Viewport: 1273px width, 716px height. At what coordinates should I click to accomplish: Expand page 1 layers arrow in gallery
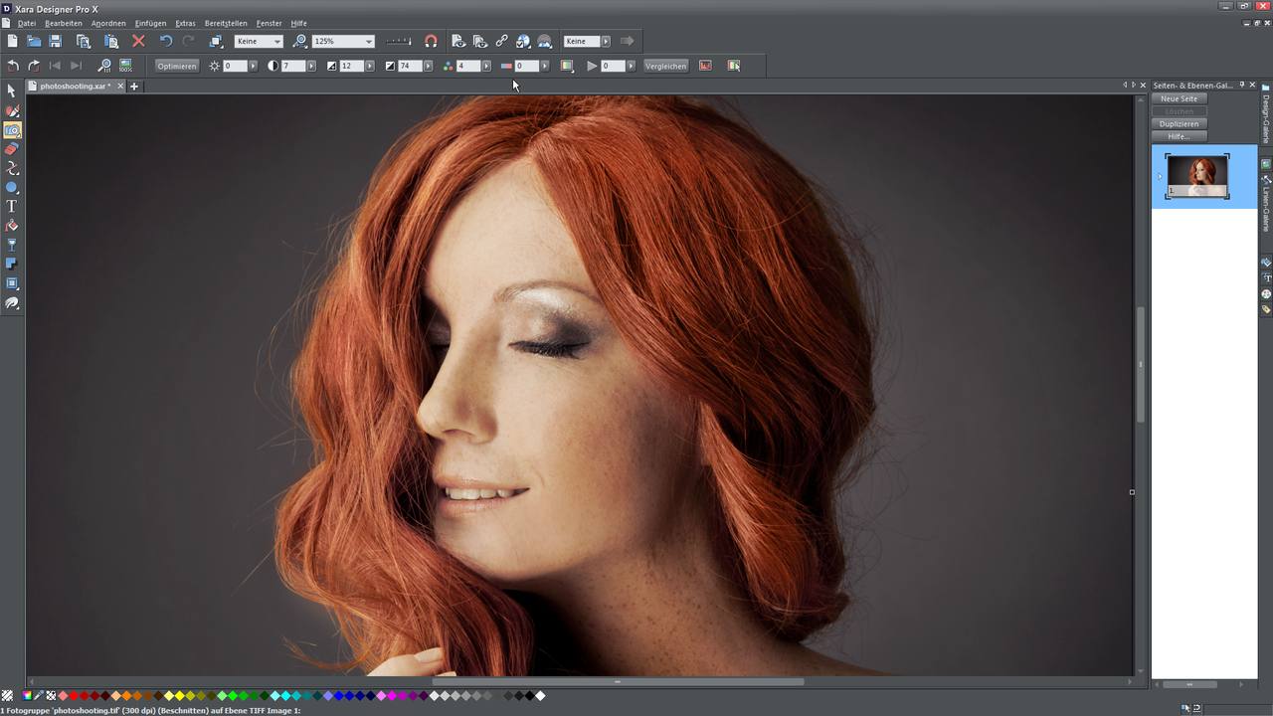tap(1160, 177)
